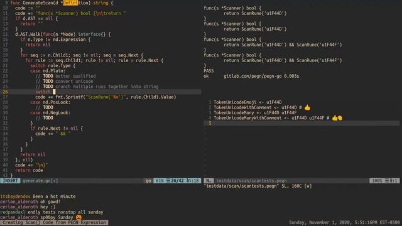Image resolution: width=402 pixels, height=226 pixels.
Task: Click the TokenUnicodeManyWithComment rule name
Action: (247, 118)
